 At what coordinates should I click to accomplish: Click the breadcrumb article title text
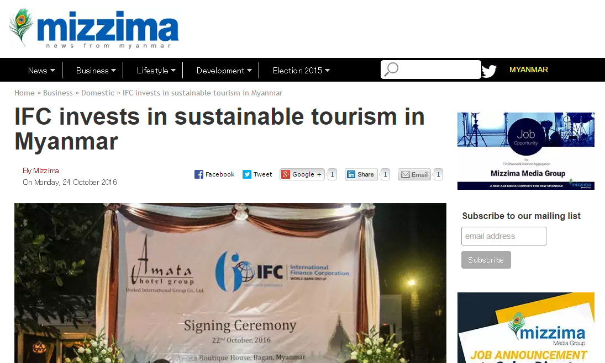[203, 93]
